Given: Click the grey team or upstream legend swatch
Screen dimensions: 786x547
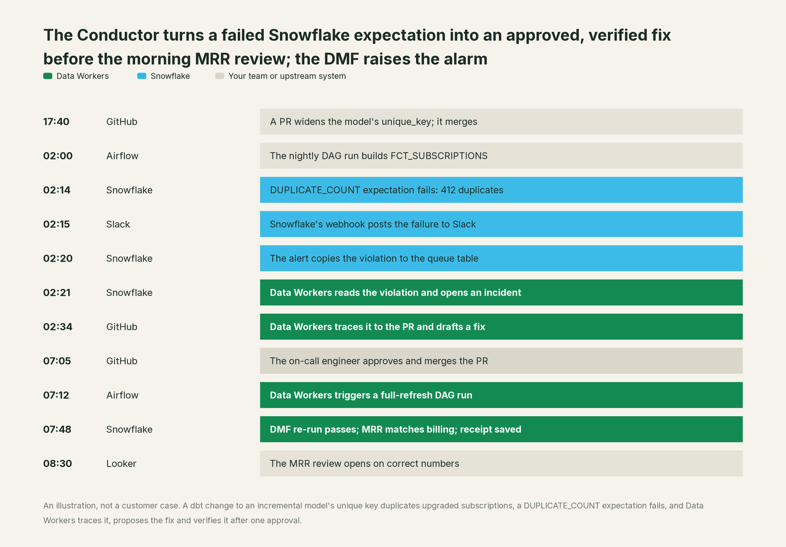Looking at the screenshot, I should (220, 76).
